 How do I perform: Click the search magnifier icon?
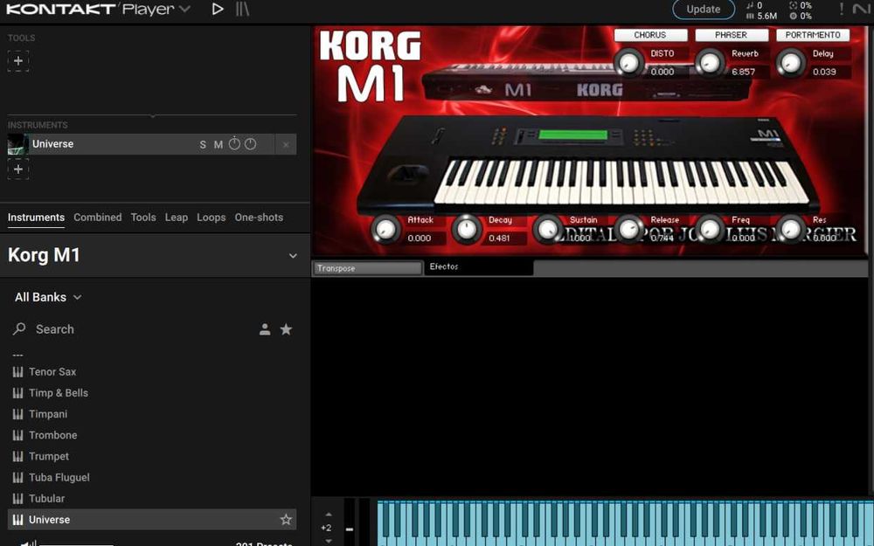(19, 328)
